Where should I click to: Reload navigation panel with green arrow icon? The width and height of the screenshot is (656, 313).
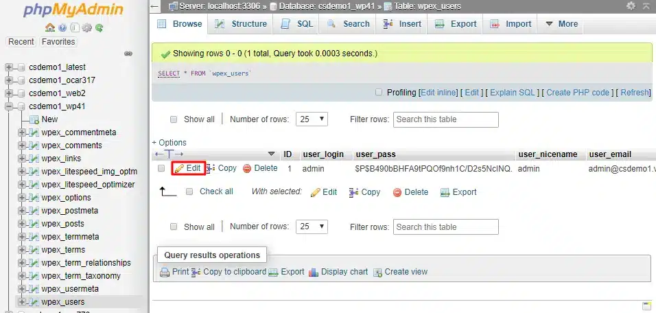[99, 28]
